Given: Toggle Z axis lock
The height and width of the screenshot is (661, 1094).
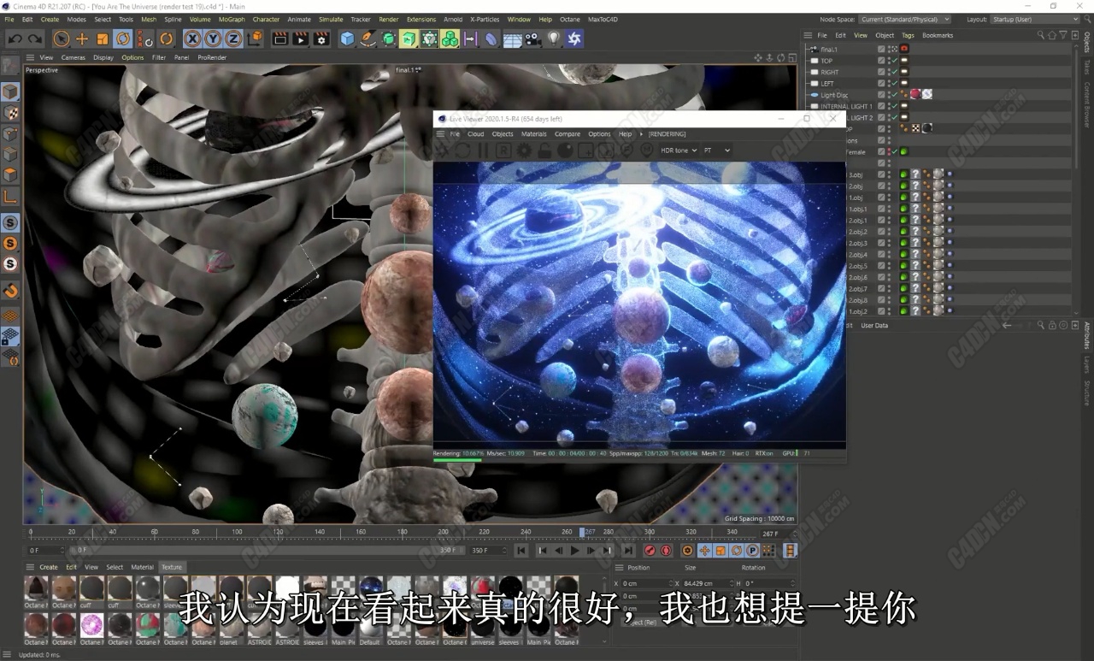Looking at the screenshot, I should point(233,38).
